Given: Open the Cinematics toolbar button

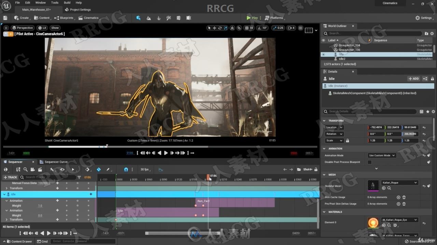Looking at the screenshot, I should click(x=88, y=18).
